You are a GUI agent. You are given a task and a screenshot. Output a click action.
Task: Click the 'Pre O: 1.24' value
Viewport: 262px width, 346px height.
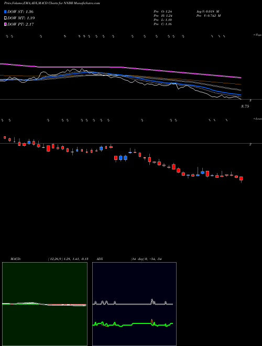[x=163, y=12]
